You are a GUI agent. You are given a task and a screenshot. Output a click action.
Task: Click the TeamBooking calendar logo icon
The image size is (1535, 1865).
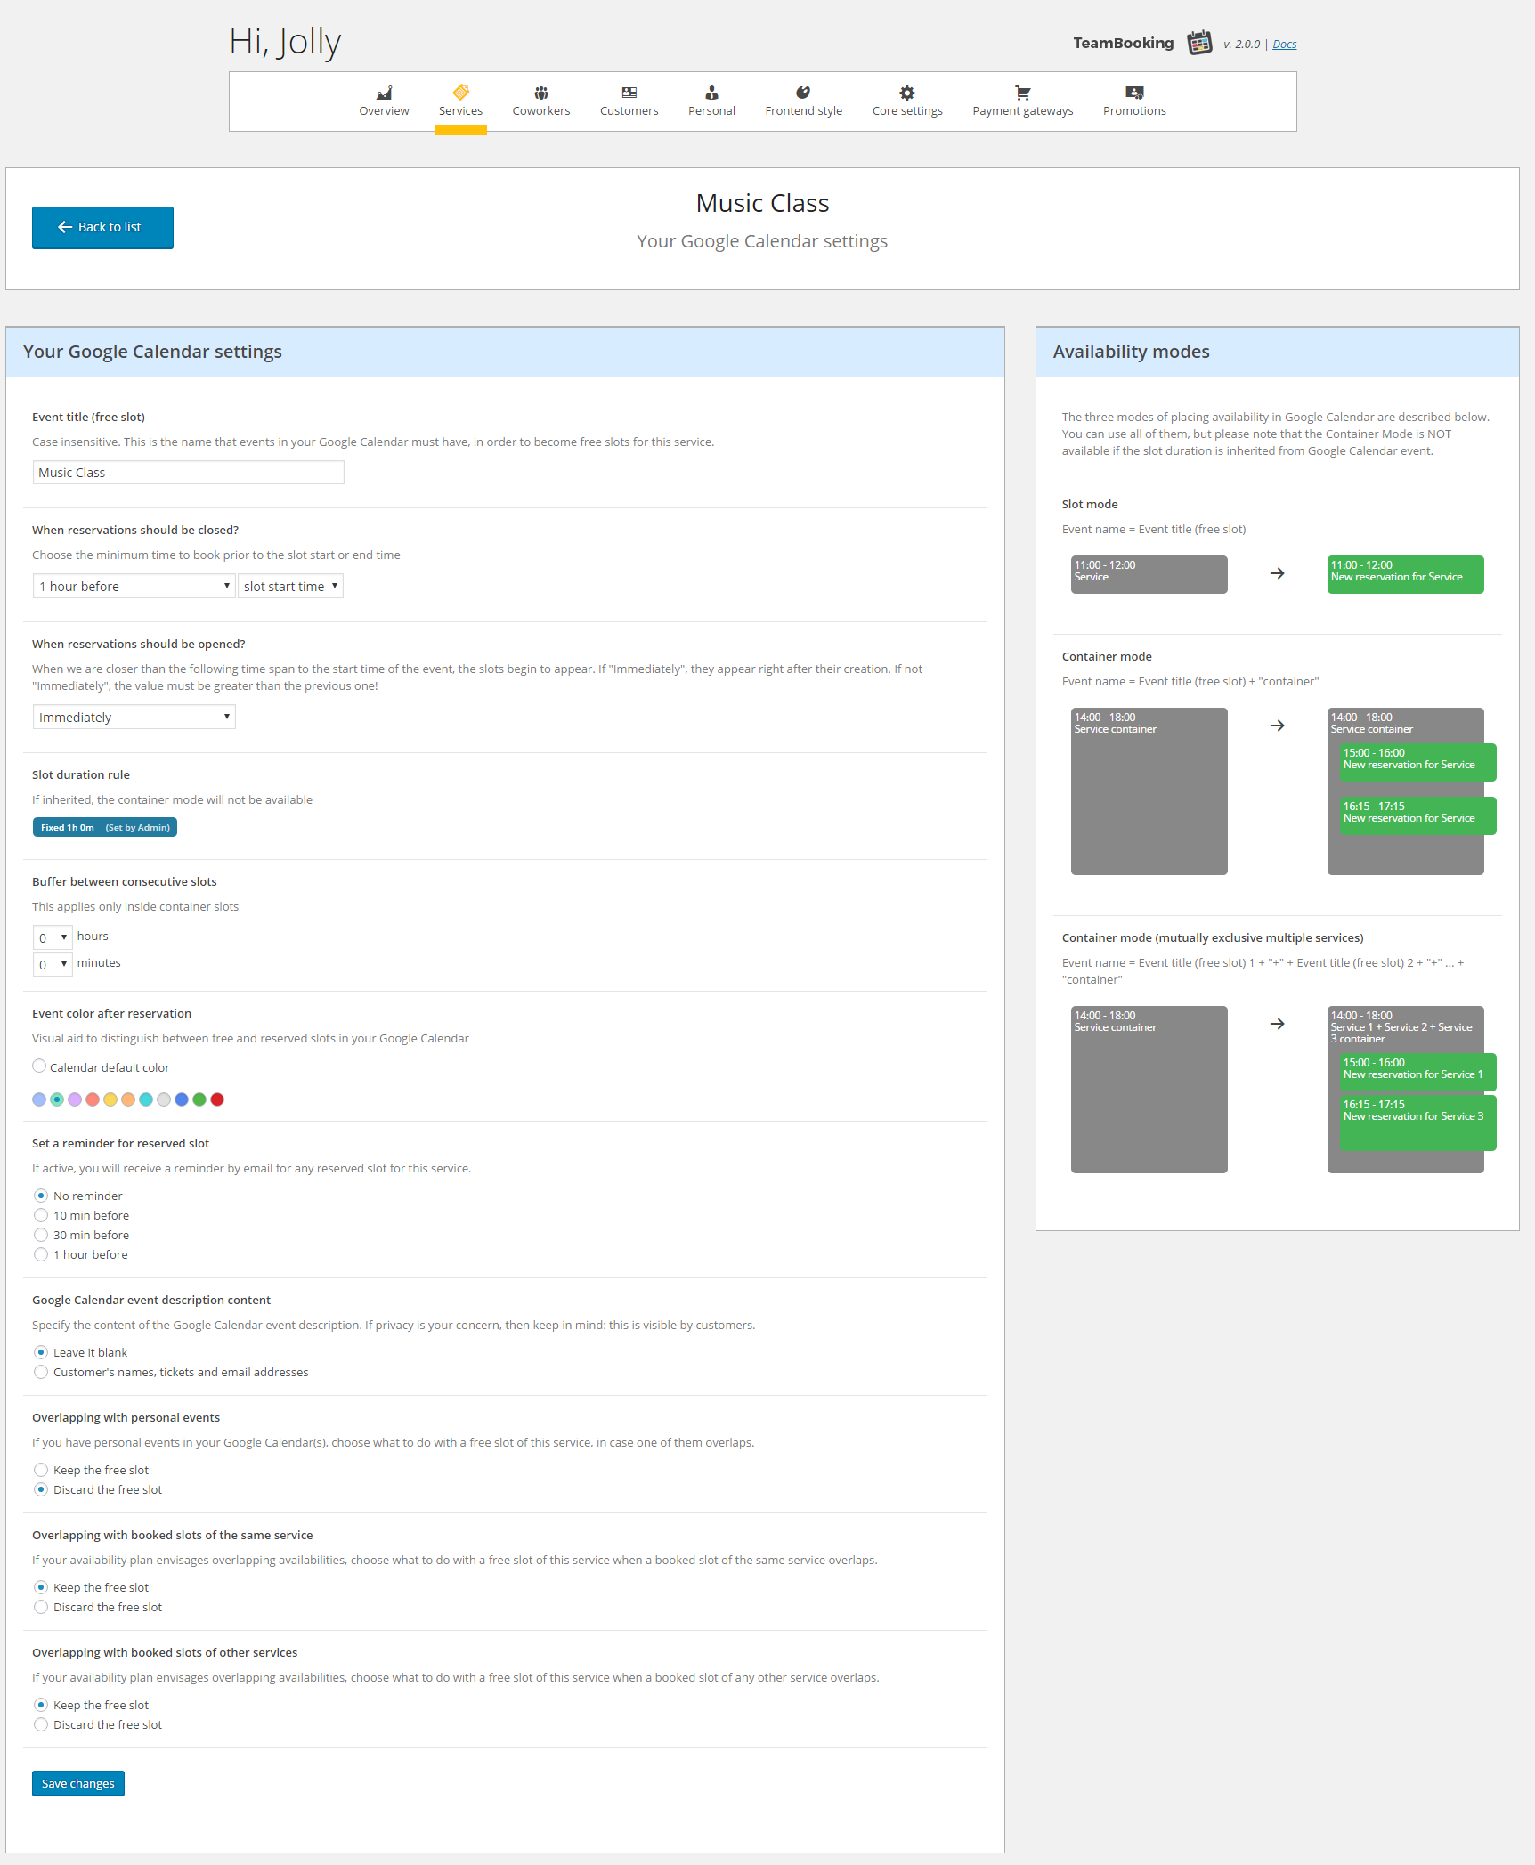(1199, 43)
